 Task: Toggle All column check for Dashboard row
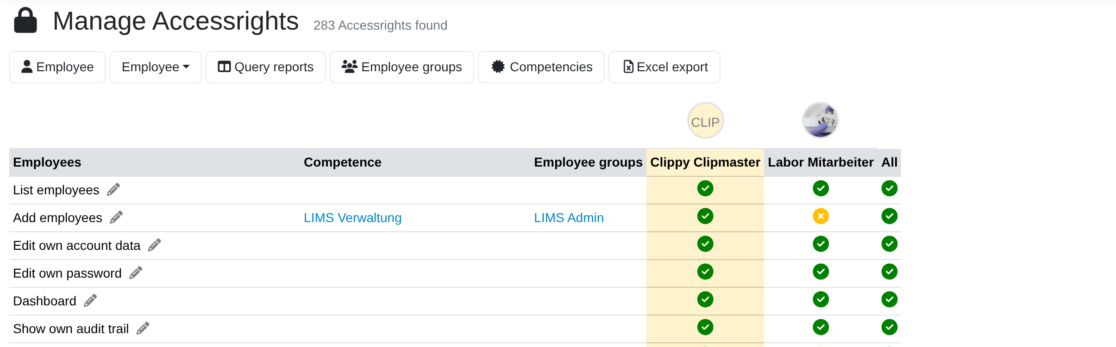tap(889, 299)
